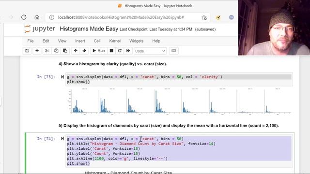Run the selected cell
The image size is (310, 174).
99,51
